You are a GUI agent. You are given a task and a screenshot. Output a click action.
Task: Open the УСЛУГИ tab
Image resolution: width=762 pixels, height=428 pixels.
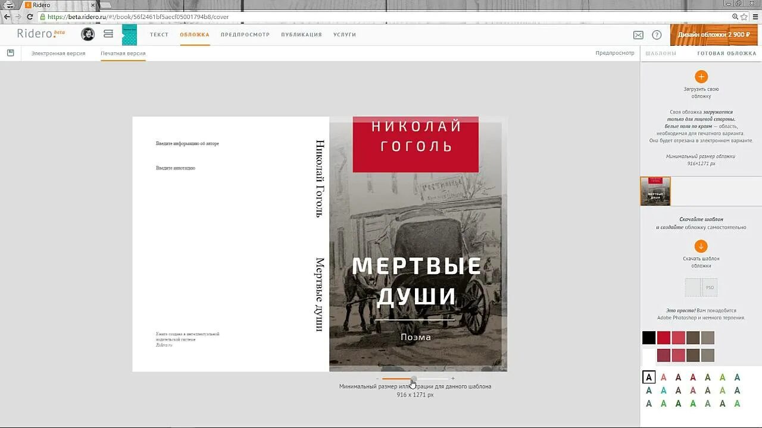[x=345, y=34]
